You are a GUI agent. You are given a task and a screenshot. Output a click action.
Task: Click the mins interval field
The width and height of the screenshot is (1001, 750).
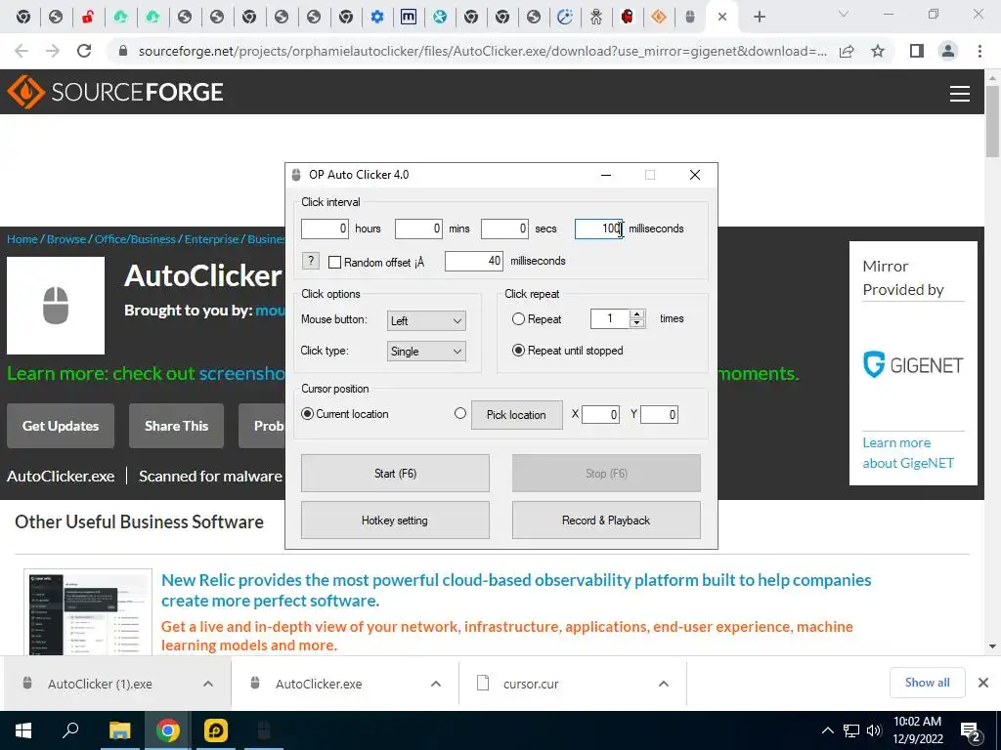coord(418,229)
